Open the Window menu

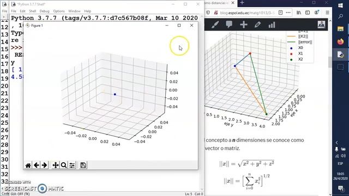tap(74, 11)
